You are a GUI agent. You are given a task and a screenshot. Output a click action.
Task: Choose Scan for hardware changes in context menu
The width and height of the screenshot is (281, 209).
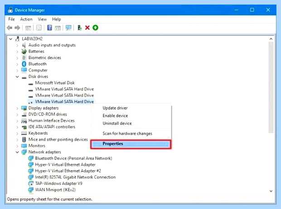(x=127, y=134)
